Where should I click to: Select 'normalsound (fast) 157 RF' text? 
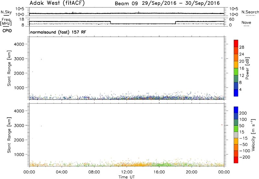[58, 32]
